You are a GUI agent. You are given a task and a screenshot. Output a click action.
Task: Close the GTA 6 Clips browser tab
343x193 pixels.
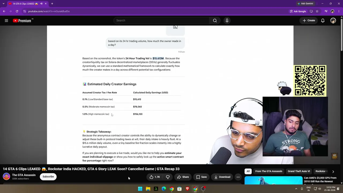click(46, 3)
